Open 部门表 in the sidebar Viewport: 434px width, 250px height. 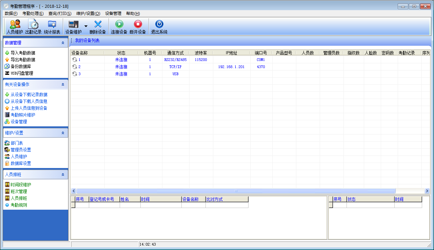[x=17, y=143]
